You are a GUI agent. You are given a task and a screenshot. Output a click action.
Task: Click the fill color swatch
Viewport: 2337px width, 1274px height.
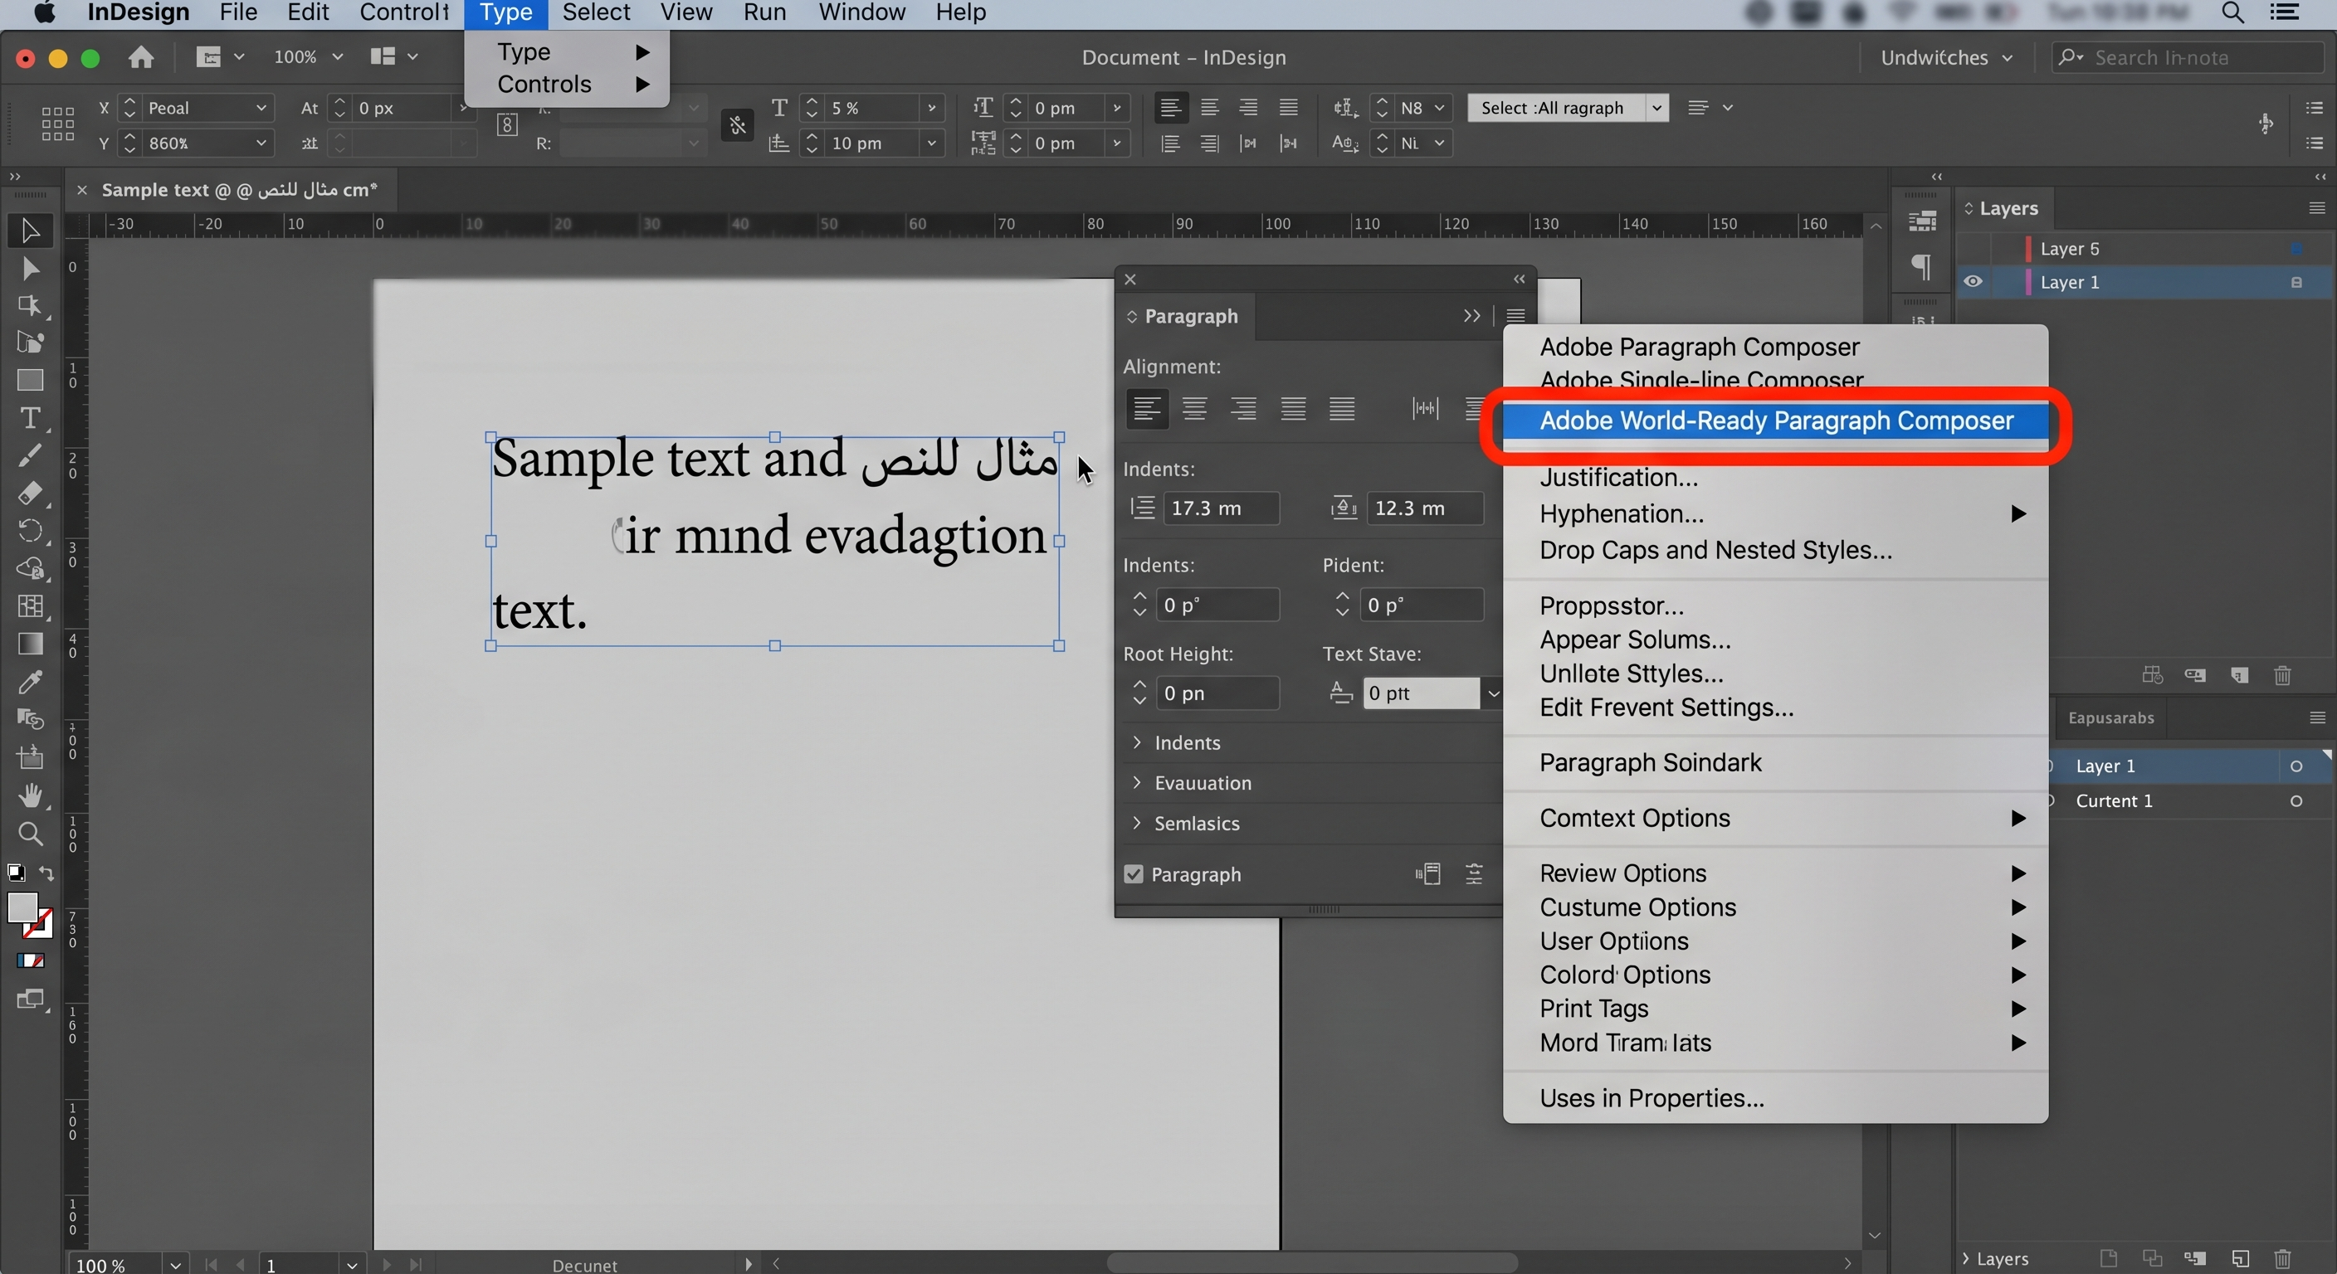click(22, 907)
